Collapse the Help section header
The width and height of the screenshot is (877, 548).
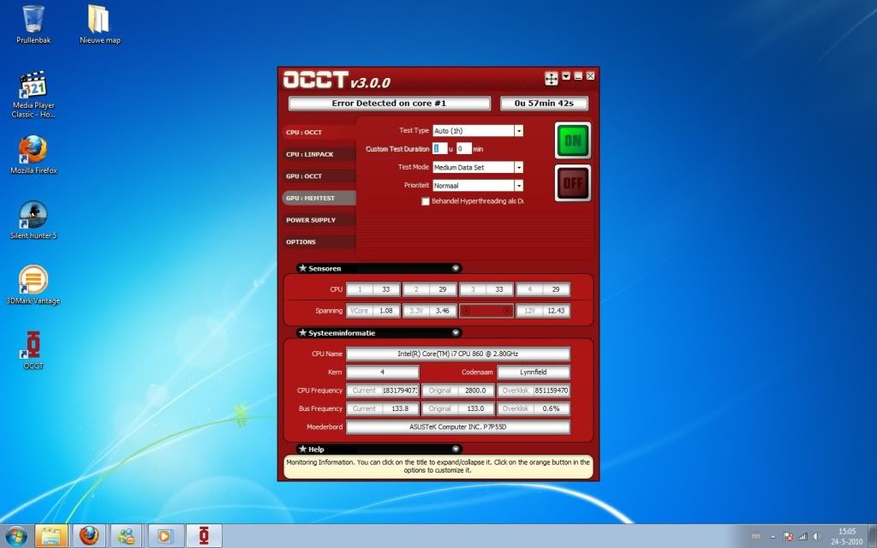pos(456,449)
